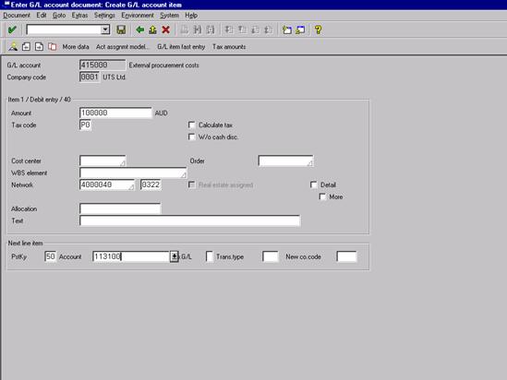Viewport: 507px width, 380px height.
Task: Click the document overview mountain icon
Action: pos(13,46)
